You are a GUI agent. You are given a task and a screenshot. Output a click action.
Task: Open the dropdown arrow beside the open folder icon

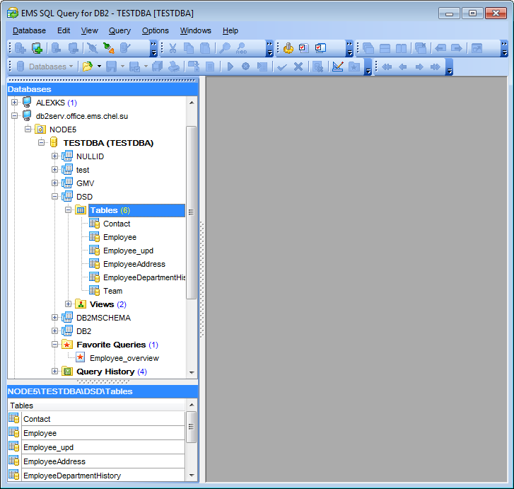pos(99,67)
